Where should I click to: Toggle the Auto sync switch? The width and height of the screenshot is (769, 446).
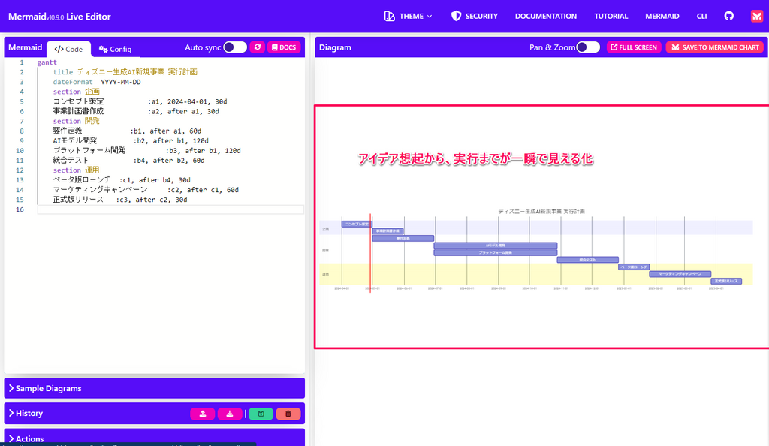click(x=235, y=47)
